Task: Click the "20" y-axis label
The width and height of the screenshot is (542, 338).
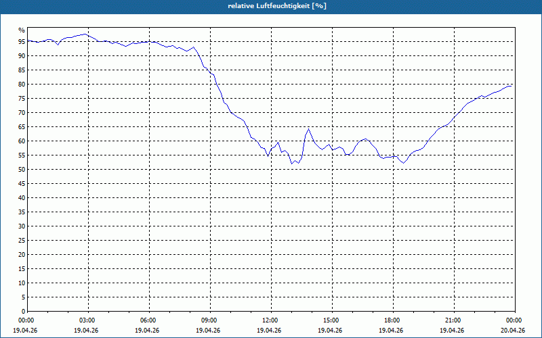Action: 22,255
